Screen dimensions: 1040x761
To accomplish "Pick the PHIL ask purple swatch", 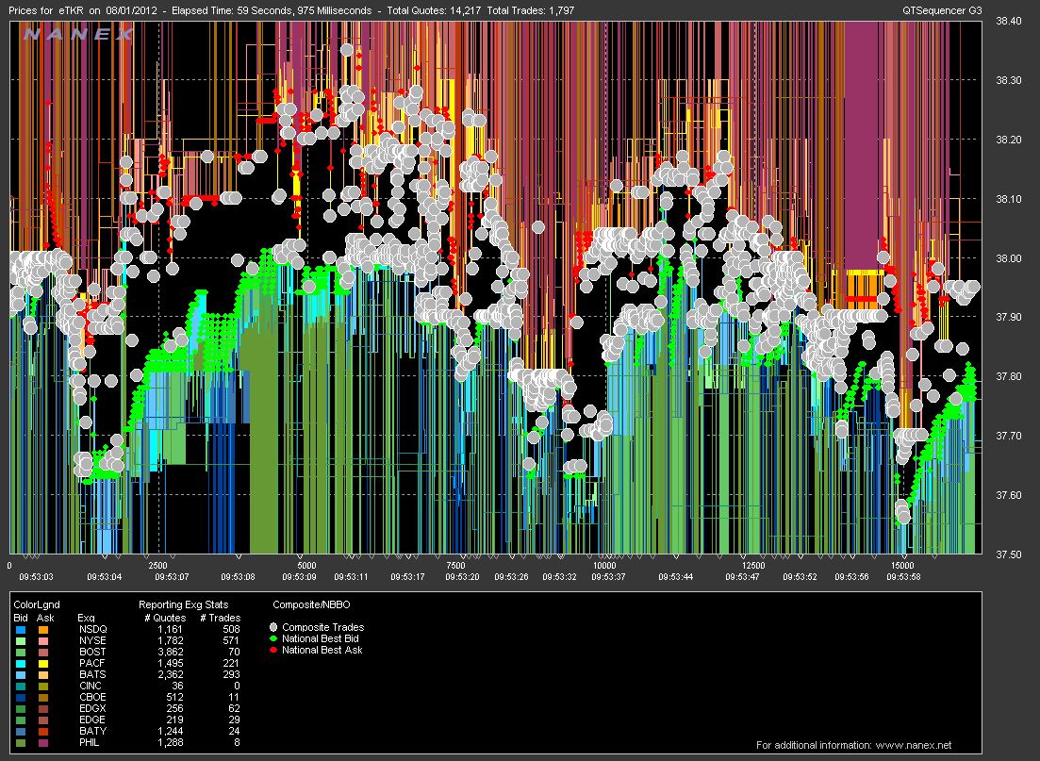I will (43, 742).
